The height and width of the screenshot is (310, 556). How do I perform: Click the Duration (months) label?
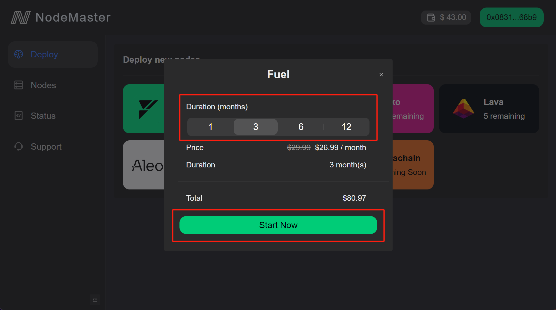pos(217,107)
